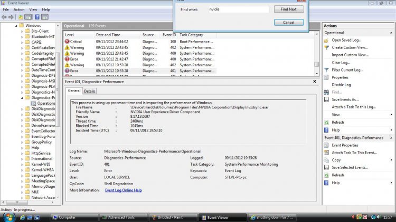This screenshot has width=396, height=222.
Task: Collapse the Operational actions section
Action: pyautogui.click(x=391, y=33)
